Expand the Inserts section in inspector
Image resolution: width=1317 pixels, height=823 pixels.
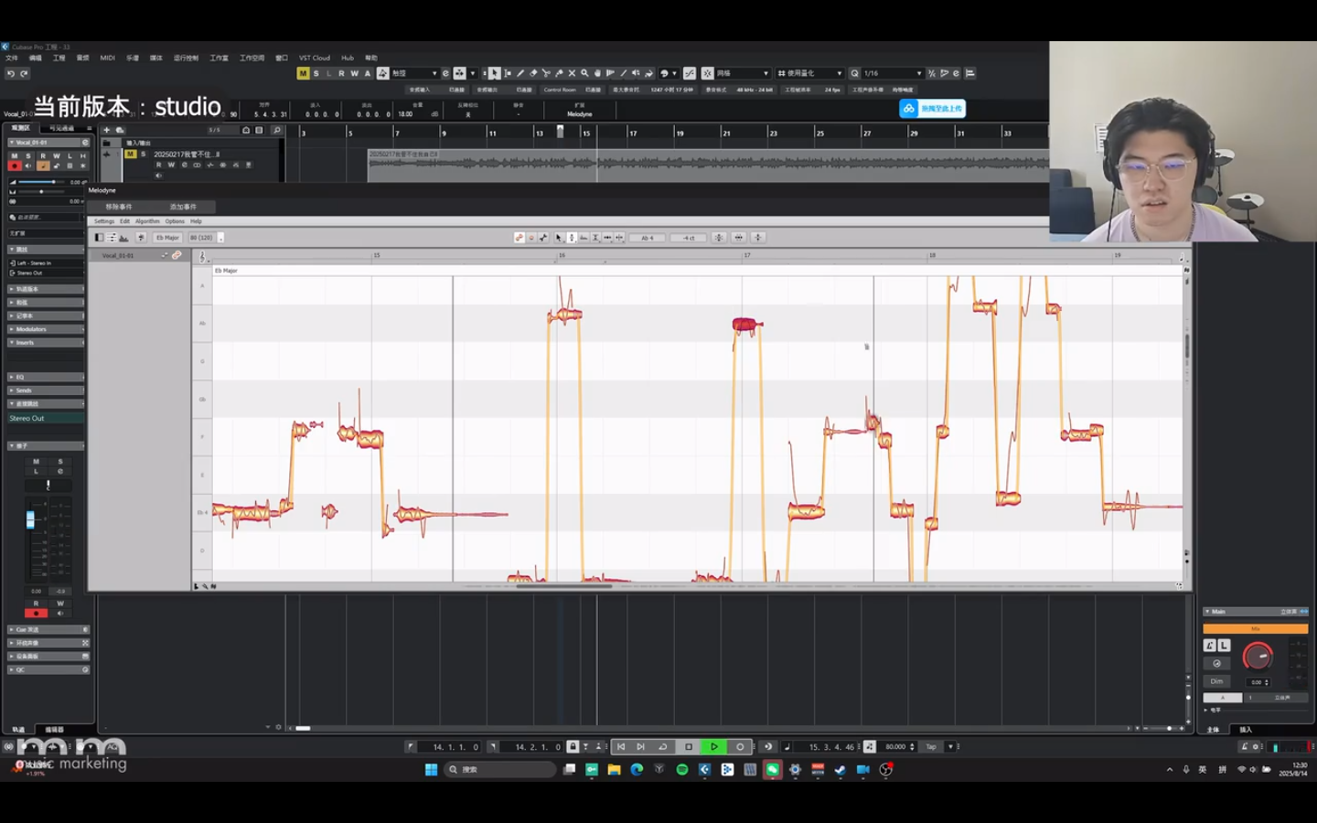pos(46,342)
